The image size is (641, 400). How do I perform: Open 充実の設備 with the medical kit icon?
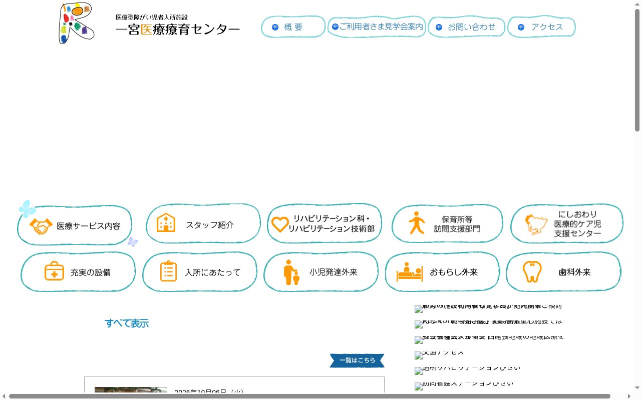(x=78, y=272)
